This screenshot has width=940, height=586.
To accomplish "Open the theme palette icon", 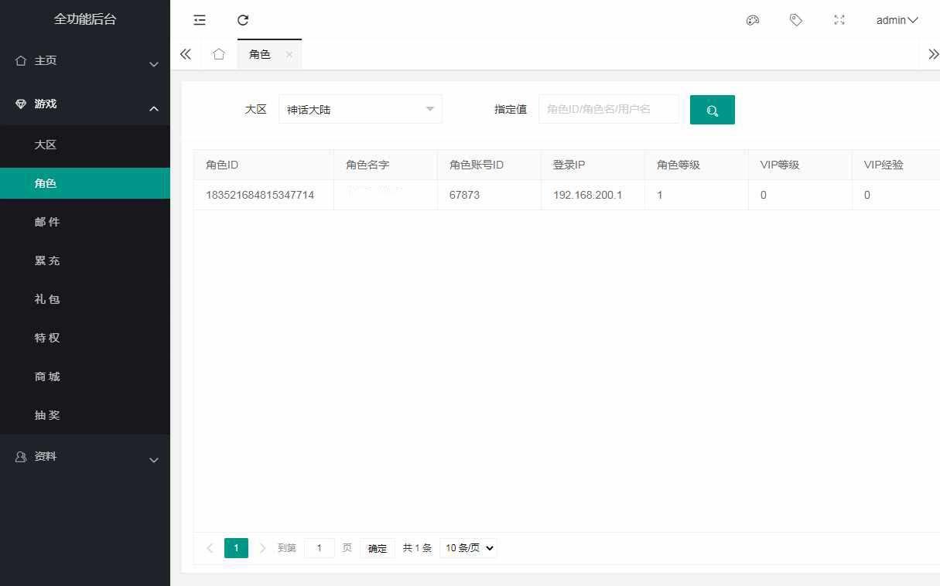I will 752,20.
